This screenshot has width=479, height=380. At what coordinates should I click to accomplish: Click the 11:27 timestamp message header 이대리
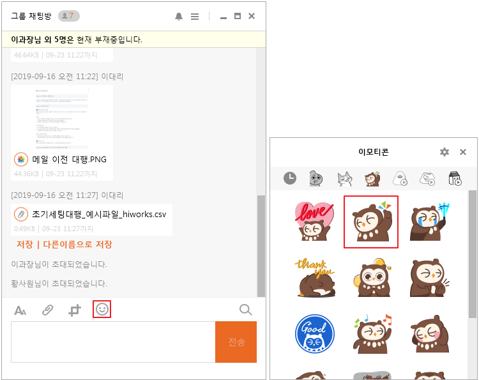[67, 195]
